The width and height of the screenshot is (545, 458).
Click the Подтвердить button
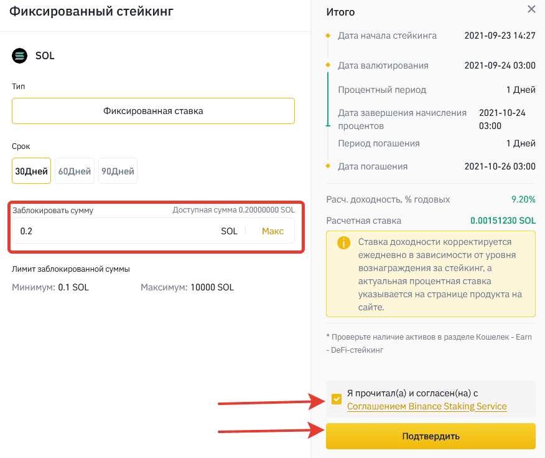pos(431,436)
